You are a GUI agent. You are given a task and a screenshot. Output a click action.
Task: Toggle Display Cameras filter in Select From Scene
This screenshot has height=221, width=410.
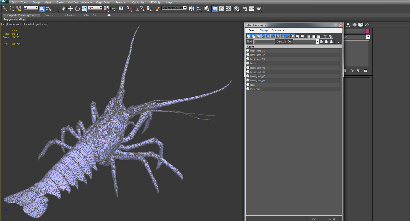click(x=263, y=36)
